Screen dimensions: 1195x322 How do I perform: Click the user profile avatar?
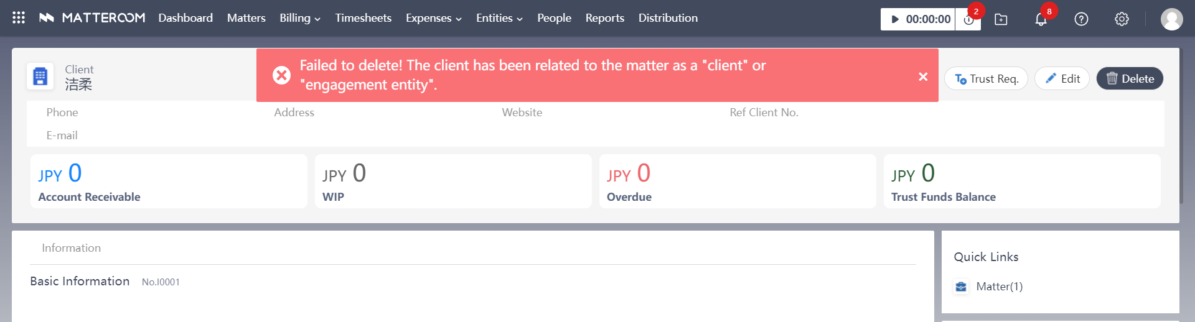1171,19
